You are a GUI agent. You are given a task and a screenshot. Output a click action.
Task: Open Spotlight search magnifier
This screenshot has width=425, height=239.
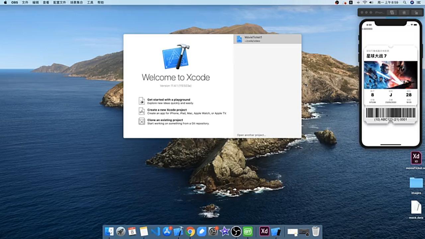[405, 2]
